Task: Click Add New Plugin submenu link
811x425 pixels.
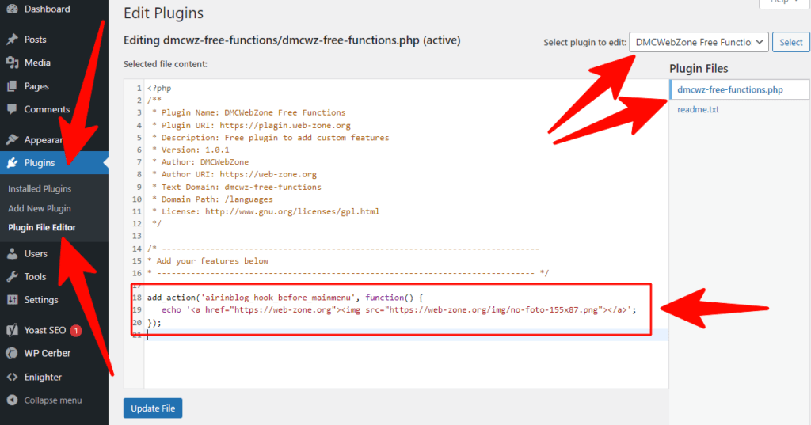Action: pos(40,208)
